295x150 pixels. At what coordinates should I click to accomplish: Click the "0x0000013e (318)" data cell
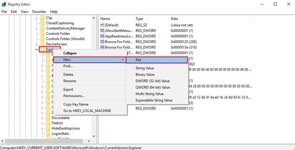click(x=184, y=47)
